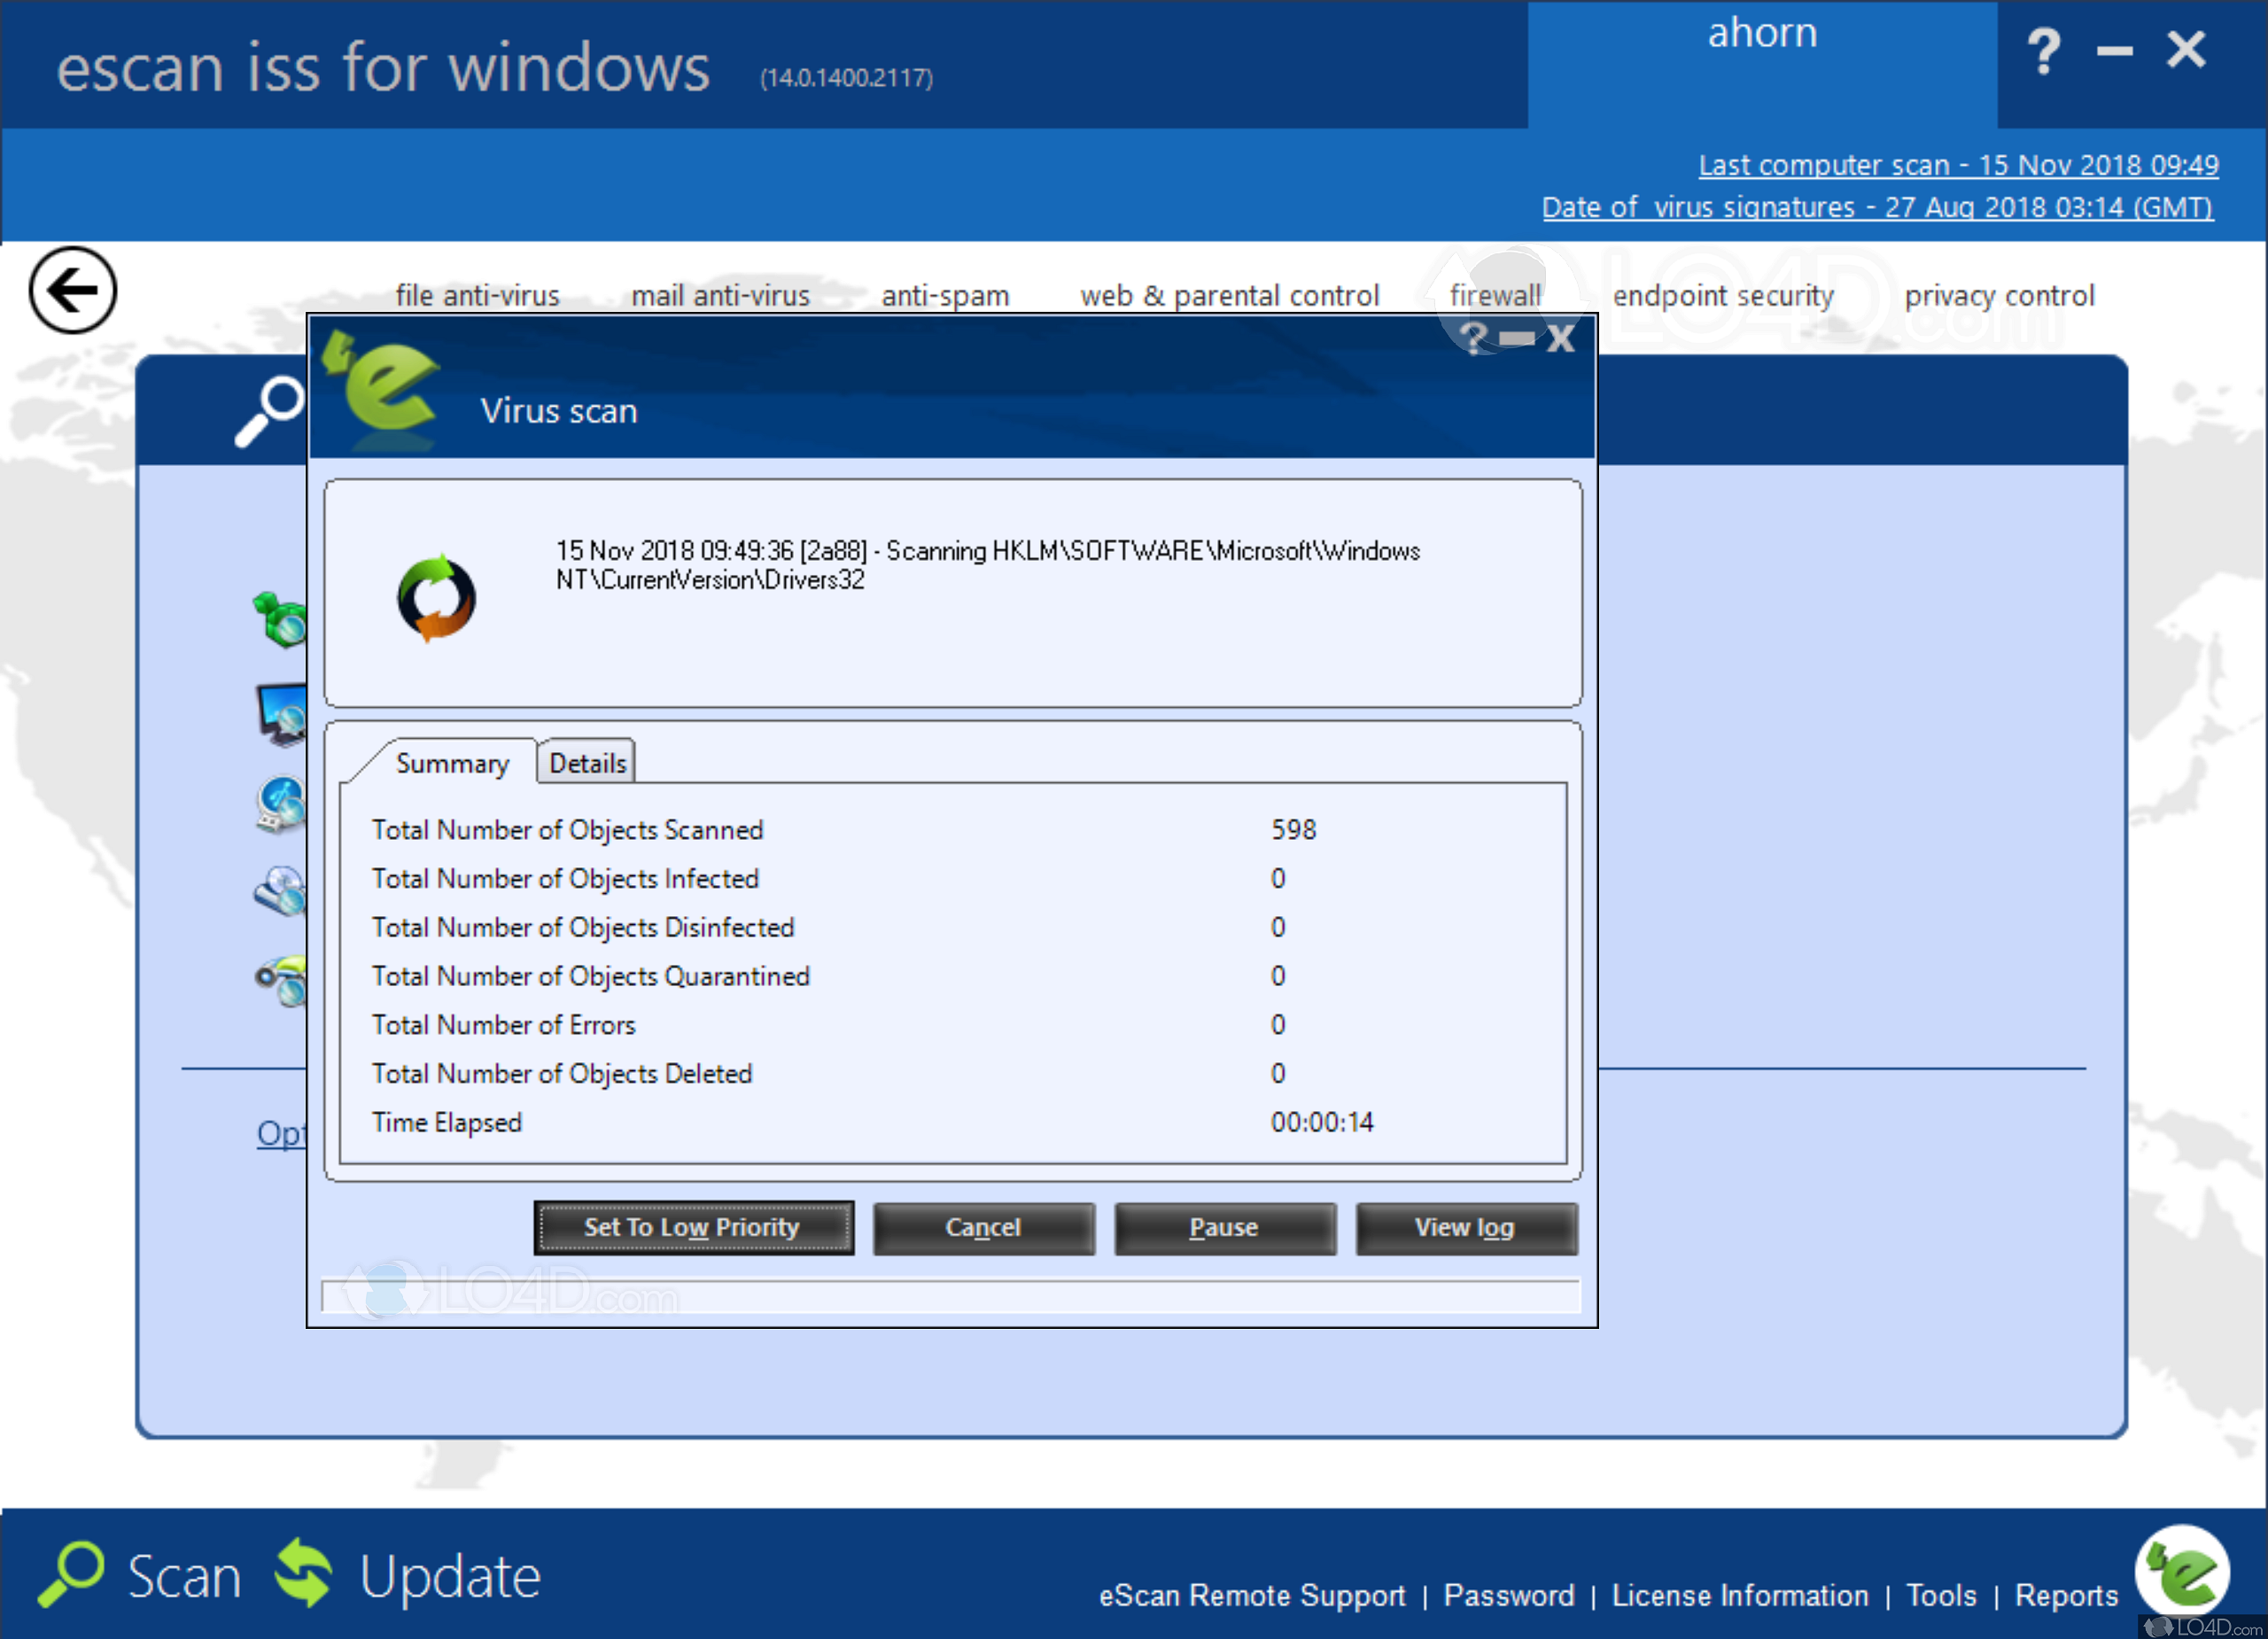Pause the virus scan

(1225, 1228)
